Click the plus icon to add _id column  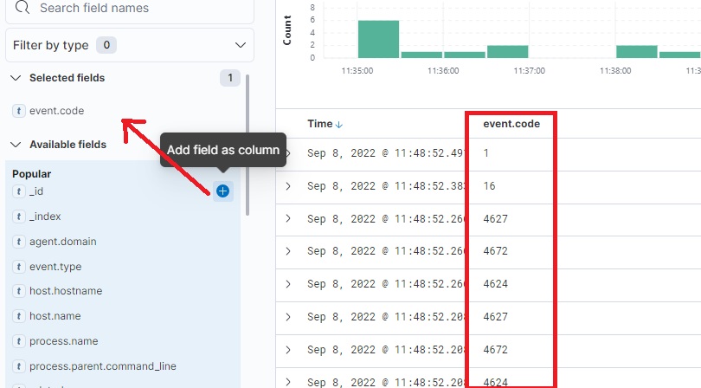click(x=222, y=191)
